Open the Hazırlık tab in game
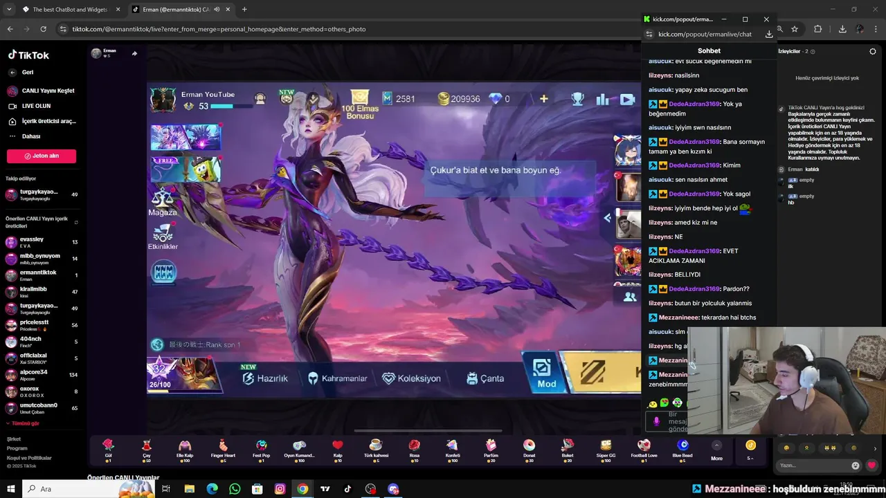886x498 pixels. tap(265, 378)
